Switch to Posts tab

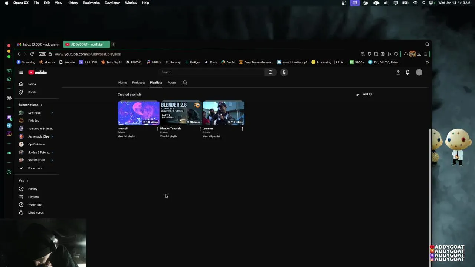pyautogui.click(x=171, y=83)
